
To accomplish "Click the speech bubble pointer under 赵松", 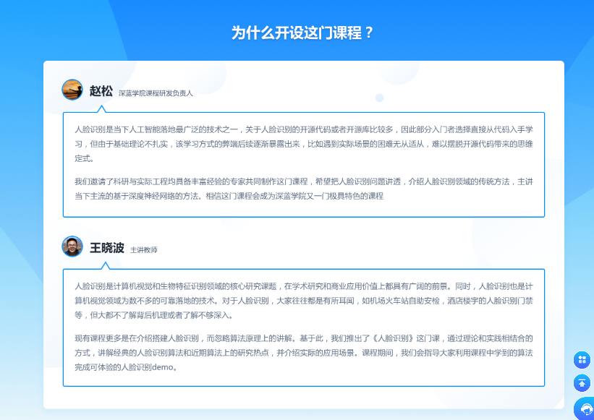I will 102,109.
